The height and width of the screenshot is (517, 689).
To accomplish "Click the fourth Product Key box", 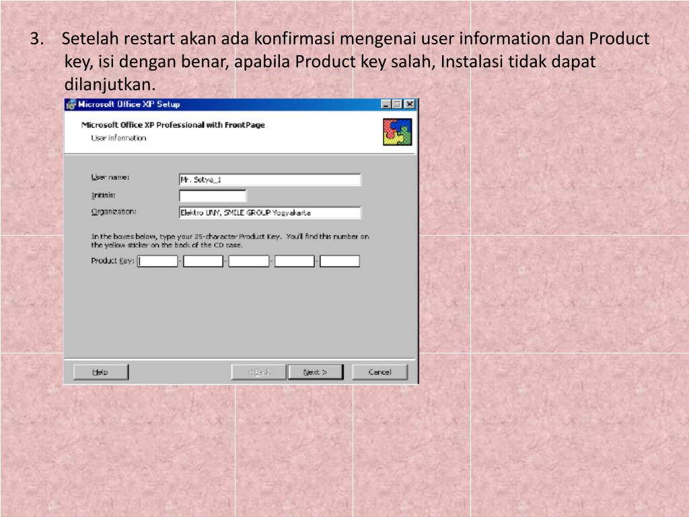I will [x=295, y=261].
